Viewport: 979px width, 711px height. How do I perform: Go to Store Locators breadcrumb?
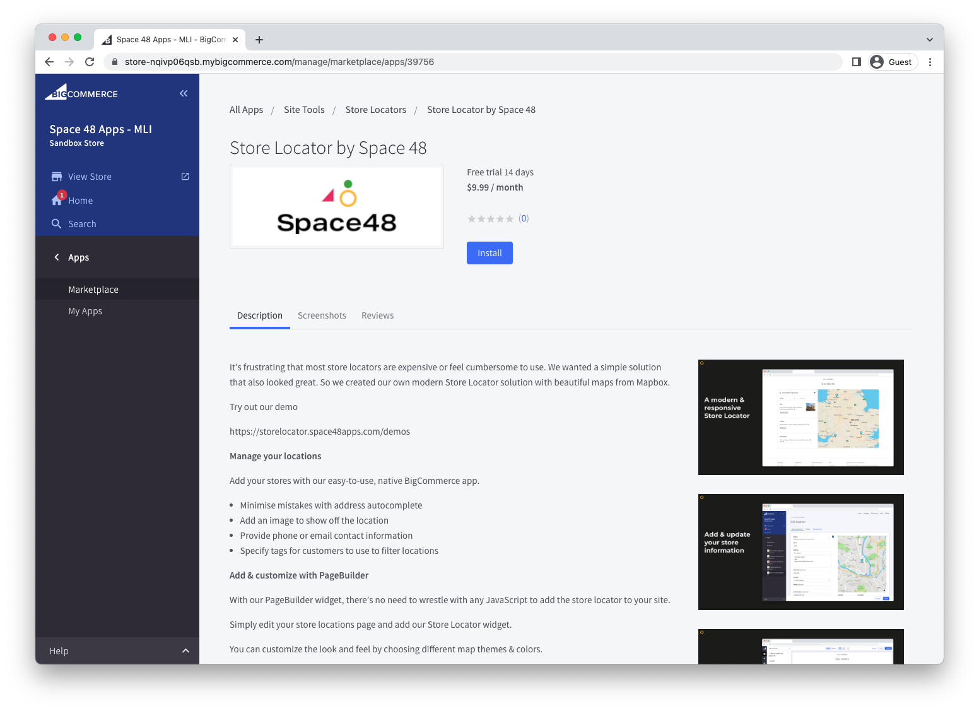376,110
